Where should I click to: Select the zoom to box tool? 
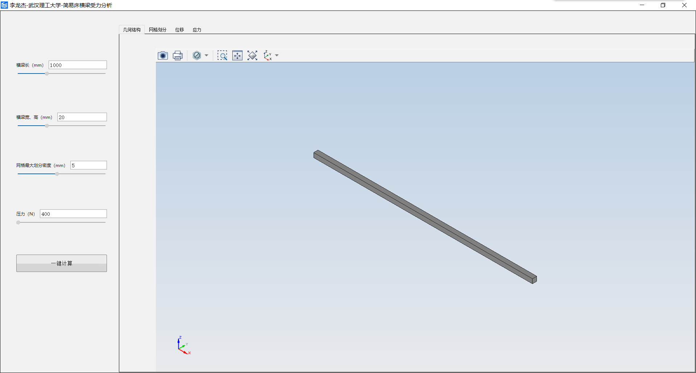click(x=222, y=55)
